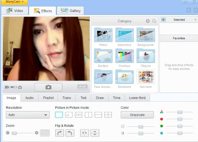Click the small photo camera icon
This screenshot has height=142, width=198.
coord(20,87)
